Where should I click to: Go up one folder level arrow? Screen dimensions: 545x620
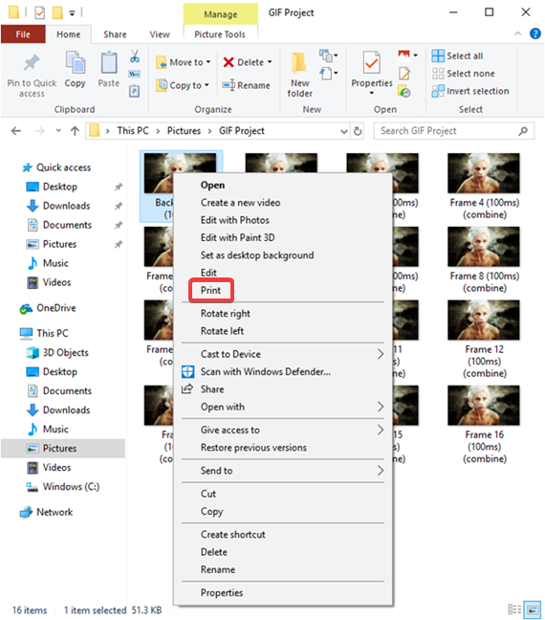click(x=75, y=131)
